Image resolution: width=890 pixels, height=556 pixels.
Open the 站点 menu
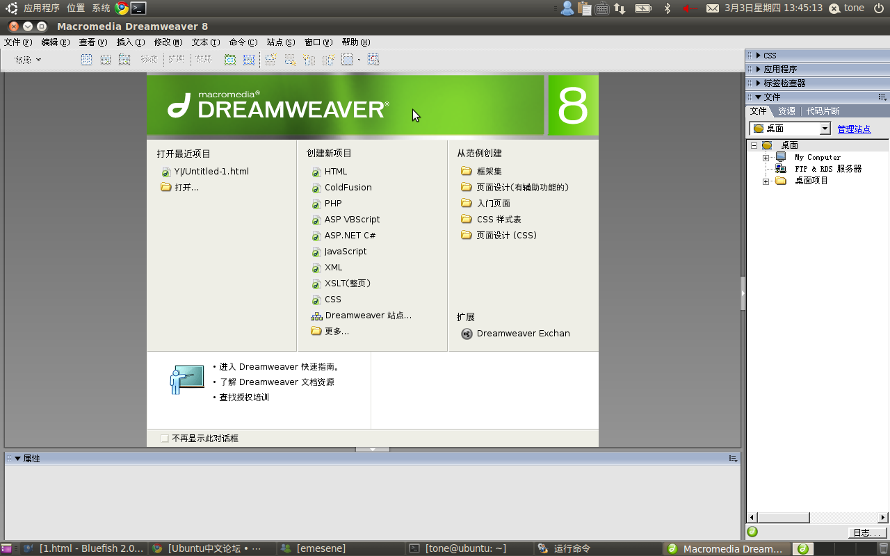pyautogui.click(x=280, y=42)
